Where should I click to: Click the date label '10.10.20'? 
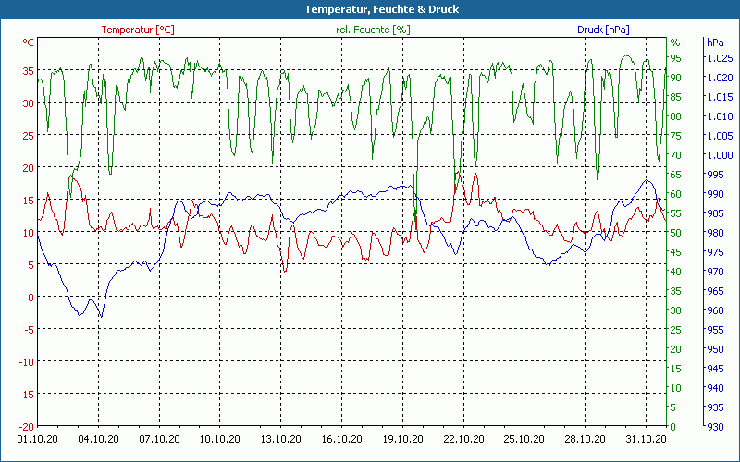[220, 439]
